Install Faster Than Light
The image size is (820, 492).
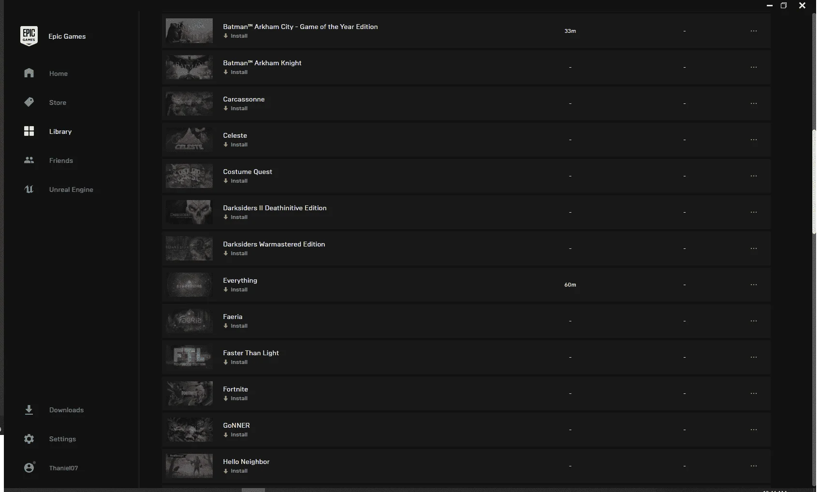point(235,362)
